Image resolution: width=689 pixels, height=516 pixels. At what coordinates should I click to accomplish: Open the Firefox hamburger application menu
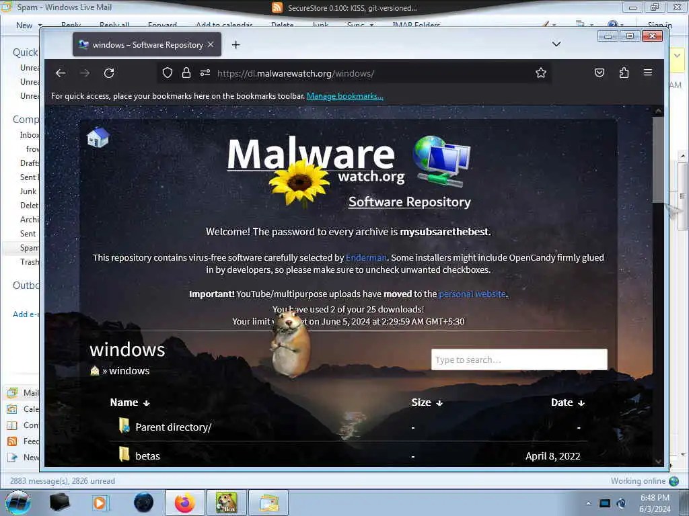[648, 73]
